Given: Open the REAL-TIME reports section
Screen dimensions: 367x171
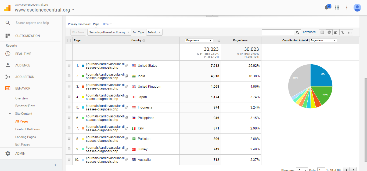Looking at the screenshot, I should click(23, 54).
